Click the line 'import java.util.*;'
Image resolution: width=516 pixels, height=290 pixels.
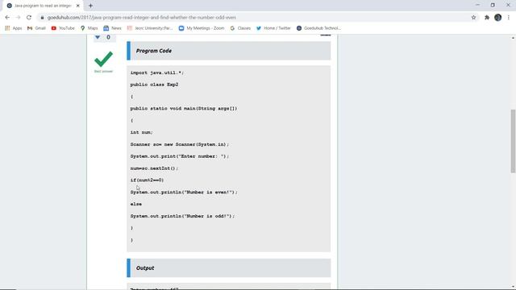pos(157,72)
